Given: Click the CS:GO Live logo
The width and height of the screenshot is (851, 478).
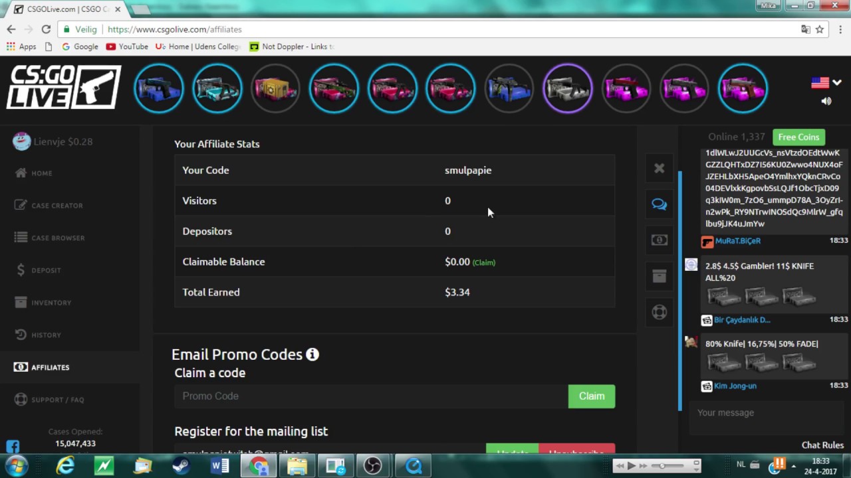Looking at the screenshot, I should [x=64, y=87].
